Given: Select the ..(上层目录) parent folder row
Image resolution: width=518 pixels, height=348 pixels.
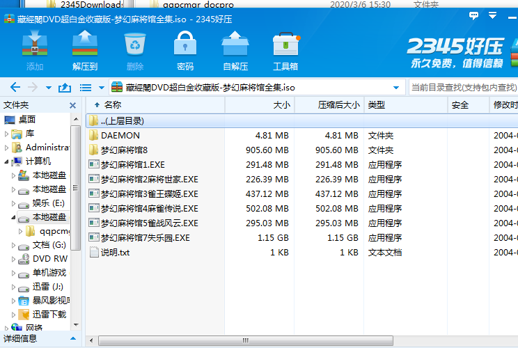Looking at the screenshot, I should click(x=302, y=121).
